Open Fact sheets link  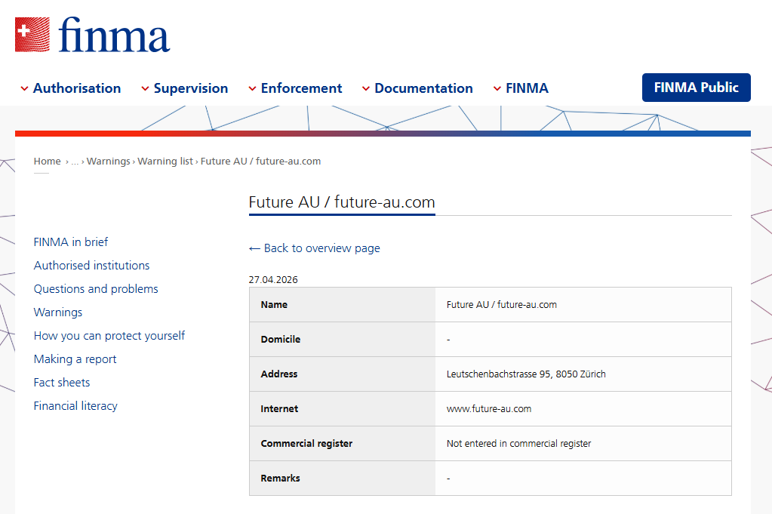[x=62, y=383]
